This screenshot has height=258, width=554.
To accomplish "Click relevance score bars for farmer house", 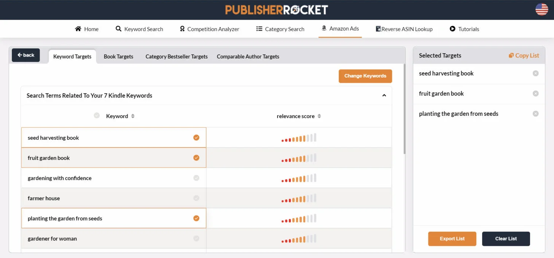I will point(299,198).
